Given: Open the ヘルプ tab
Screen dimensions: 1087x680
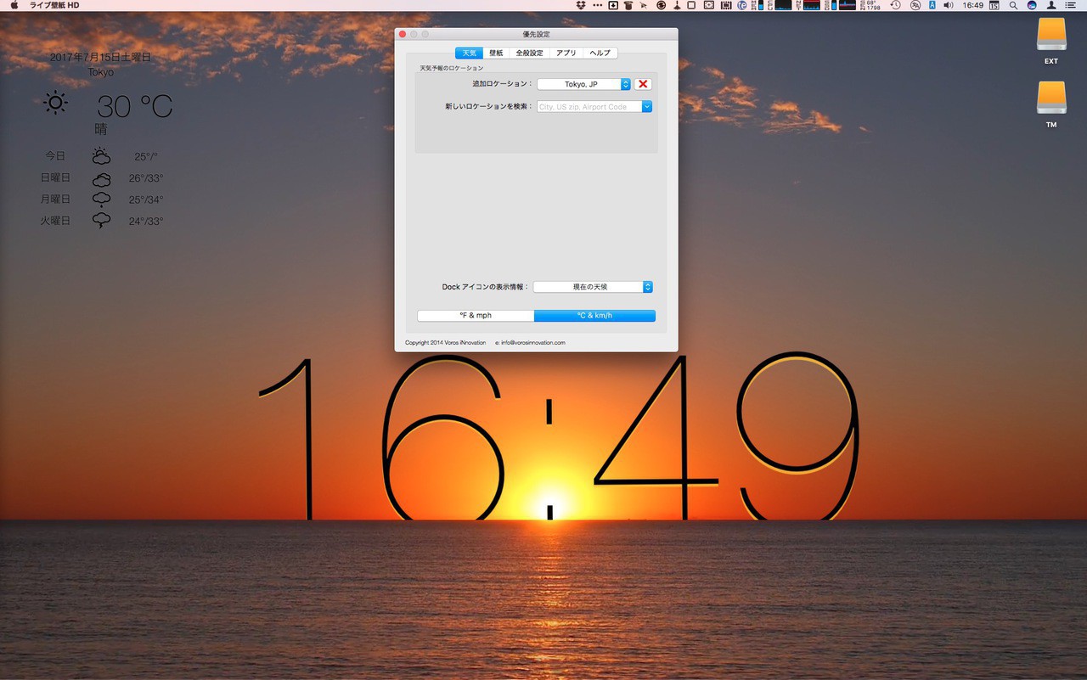Looking at the screenshot, I should tap(600, 53).
